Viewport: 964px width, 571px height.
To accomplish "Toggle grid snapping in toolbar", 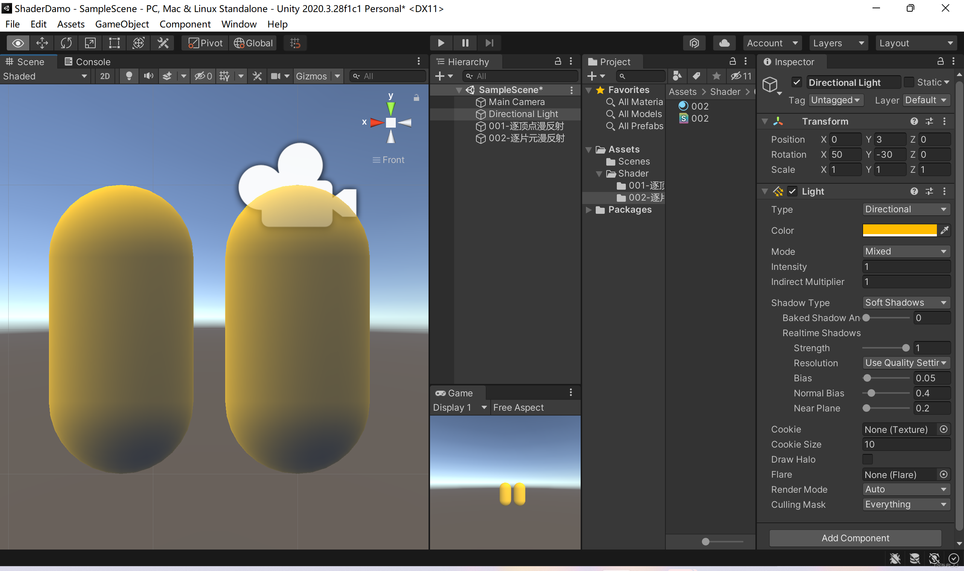I will (295, 43).
